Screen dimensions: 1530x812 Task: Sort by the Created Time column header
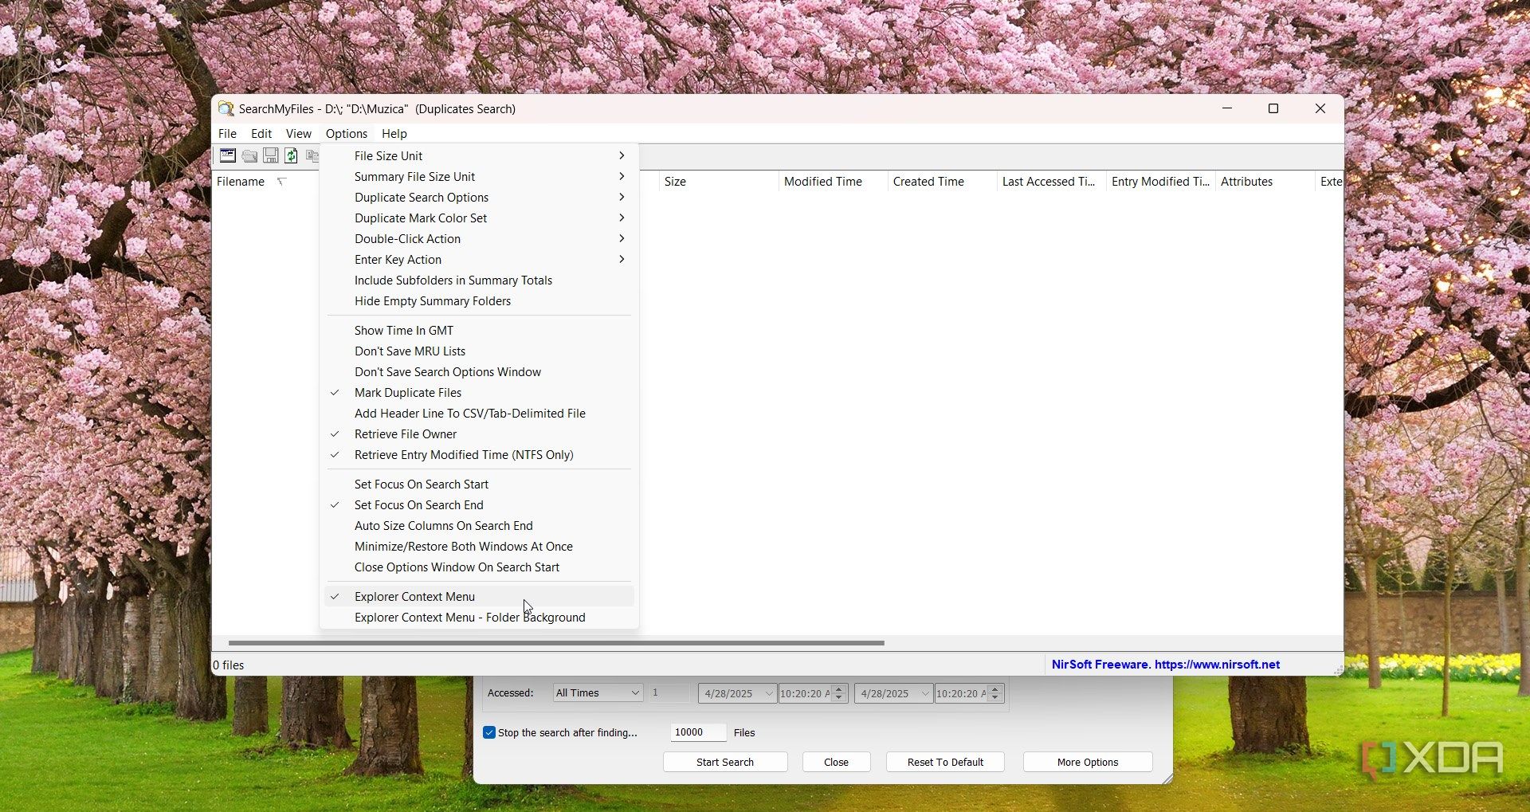942,182
